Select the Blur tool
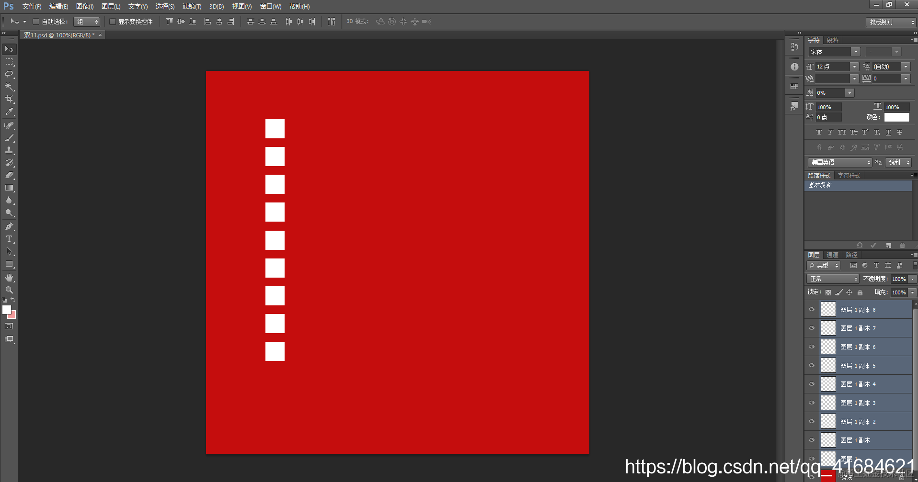 9,200
